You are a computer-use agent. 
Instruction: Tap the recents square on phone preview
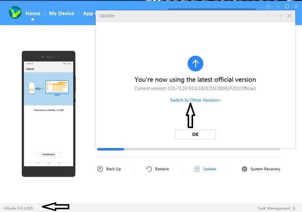(59, 163)
